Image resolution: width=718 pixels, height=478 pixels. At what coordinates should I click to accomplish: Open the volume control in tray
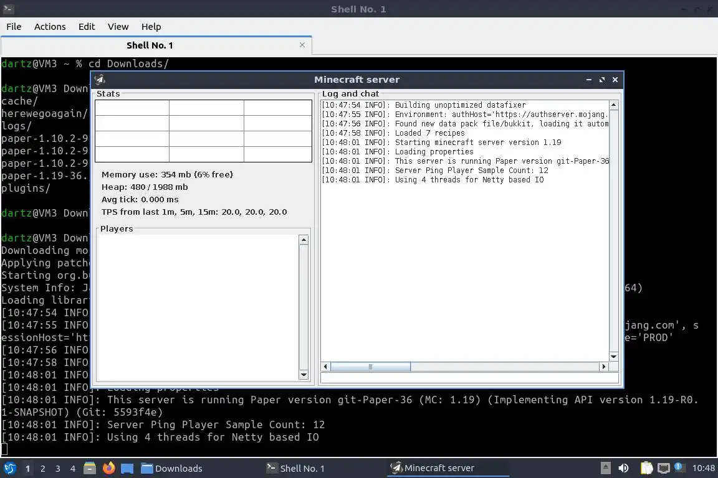pyautogui.click(x=623, y=468)
